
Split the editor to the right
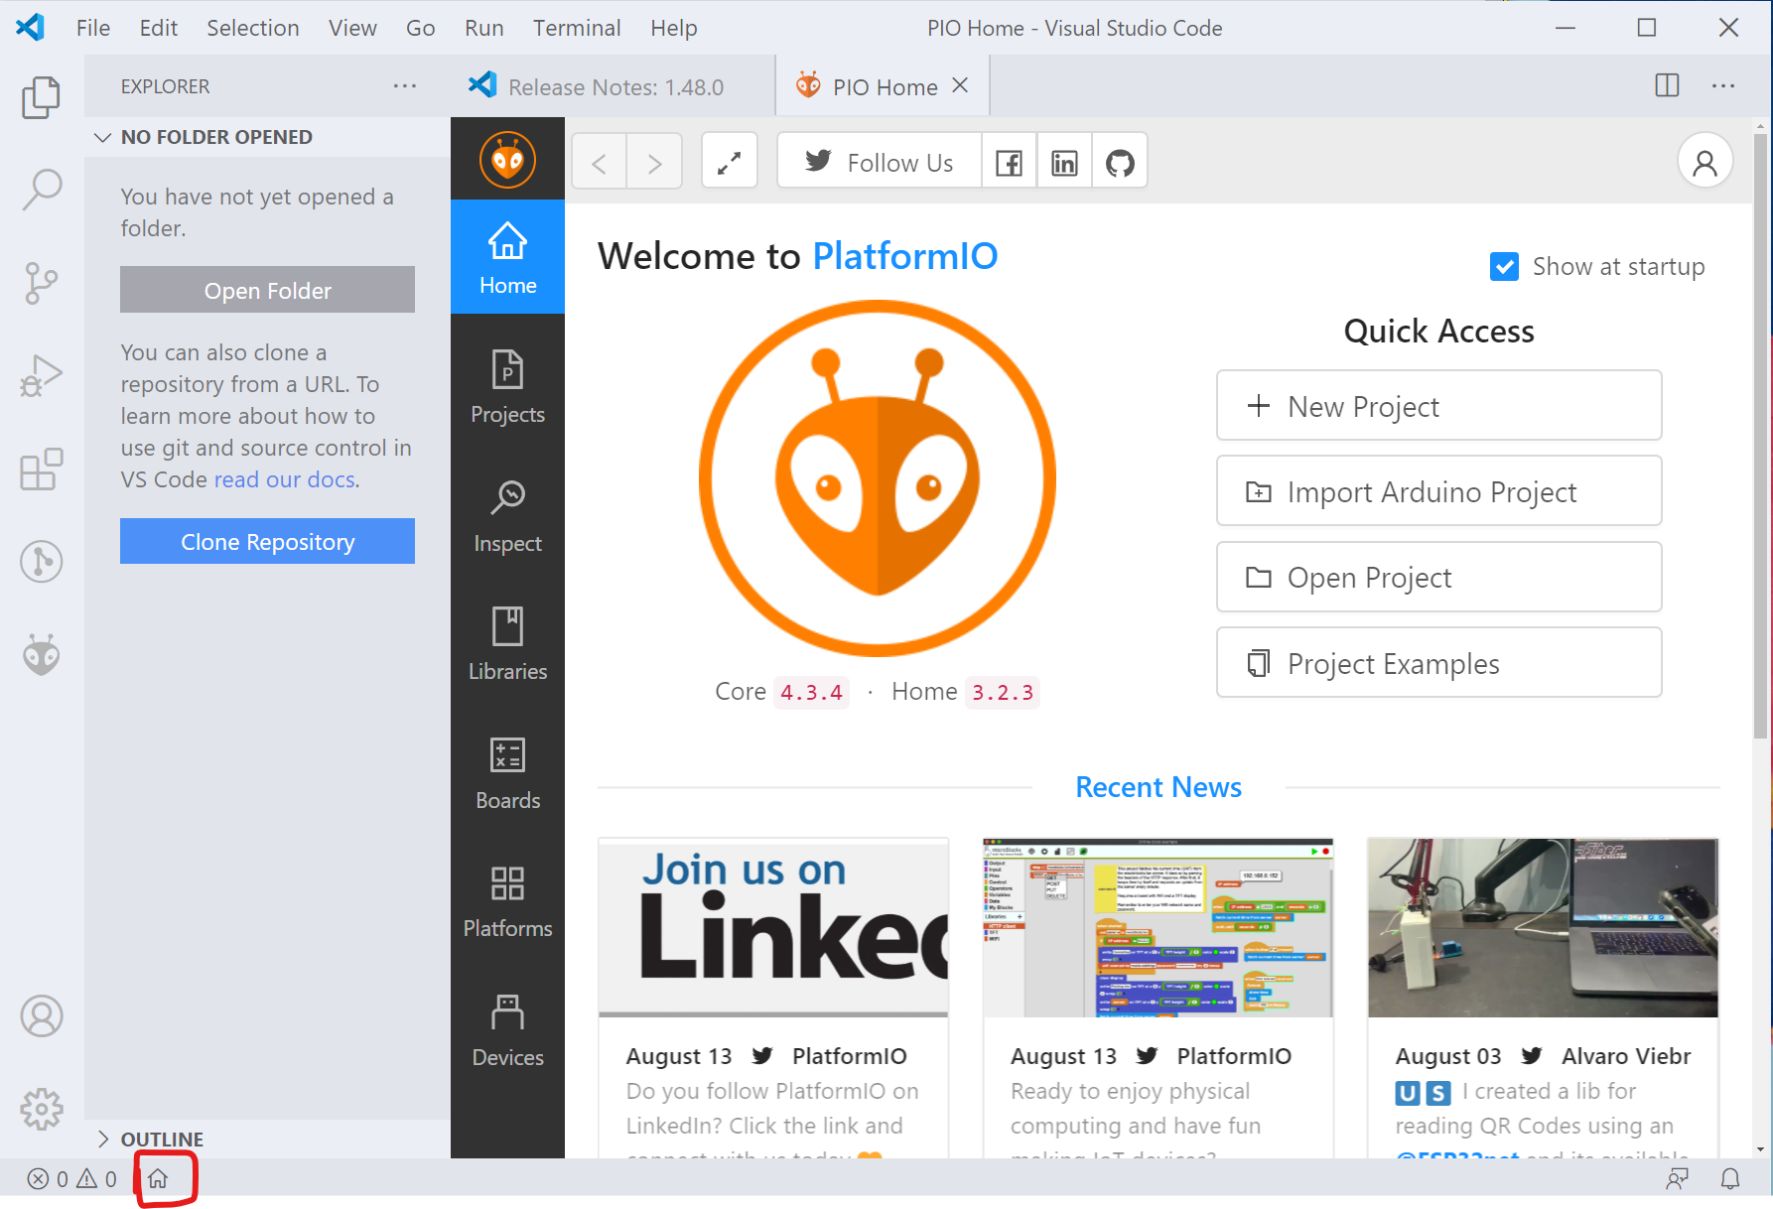tap(1668, 86)
